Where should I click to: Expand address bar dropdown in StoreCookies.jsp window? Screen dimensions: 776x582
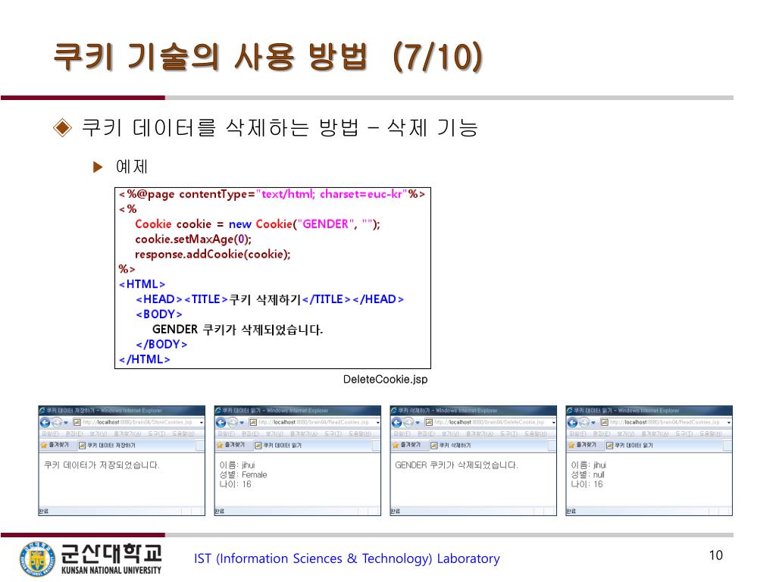202,423
